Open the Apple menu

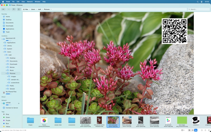[x=3, y=2]
